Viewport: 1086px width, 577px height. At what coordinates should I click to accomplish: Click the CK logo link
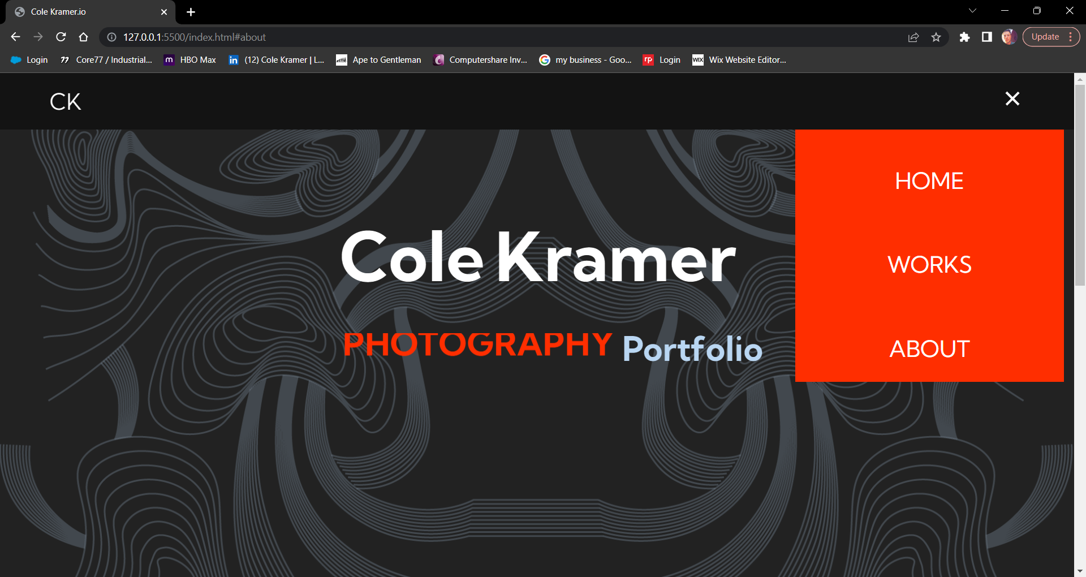click(x=66, y=102)
